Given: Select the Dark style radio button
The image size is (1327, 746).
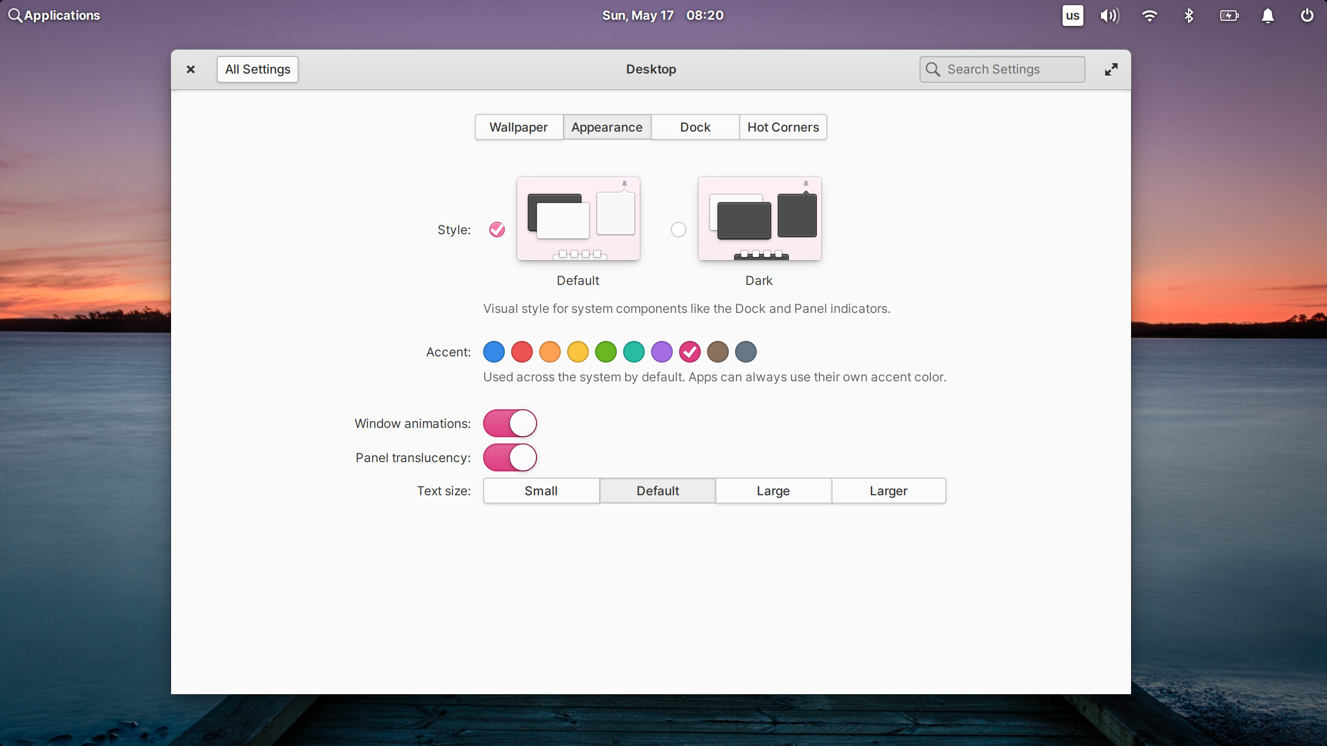Looking at the screenshot, I should pos(679,229).
